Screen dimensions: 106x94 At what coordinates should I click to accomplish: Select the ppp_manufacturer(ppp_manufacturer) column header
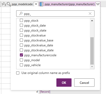[x=69, y=4]
